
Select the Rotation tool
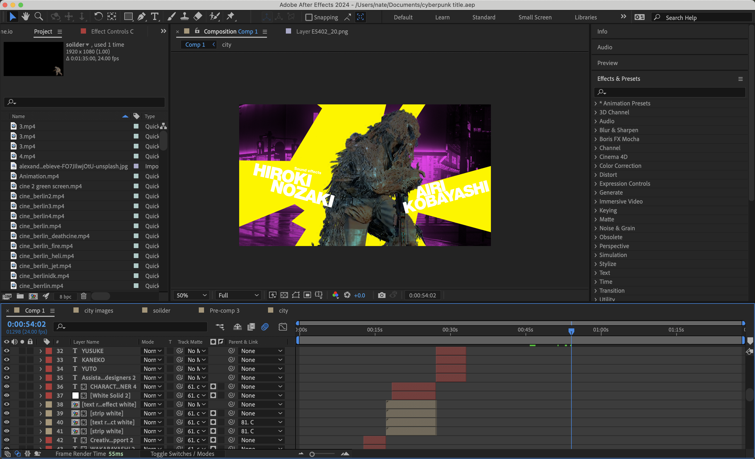[x=98, y=17]
